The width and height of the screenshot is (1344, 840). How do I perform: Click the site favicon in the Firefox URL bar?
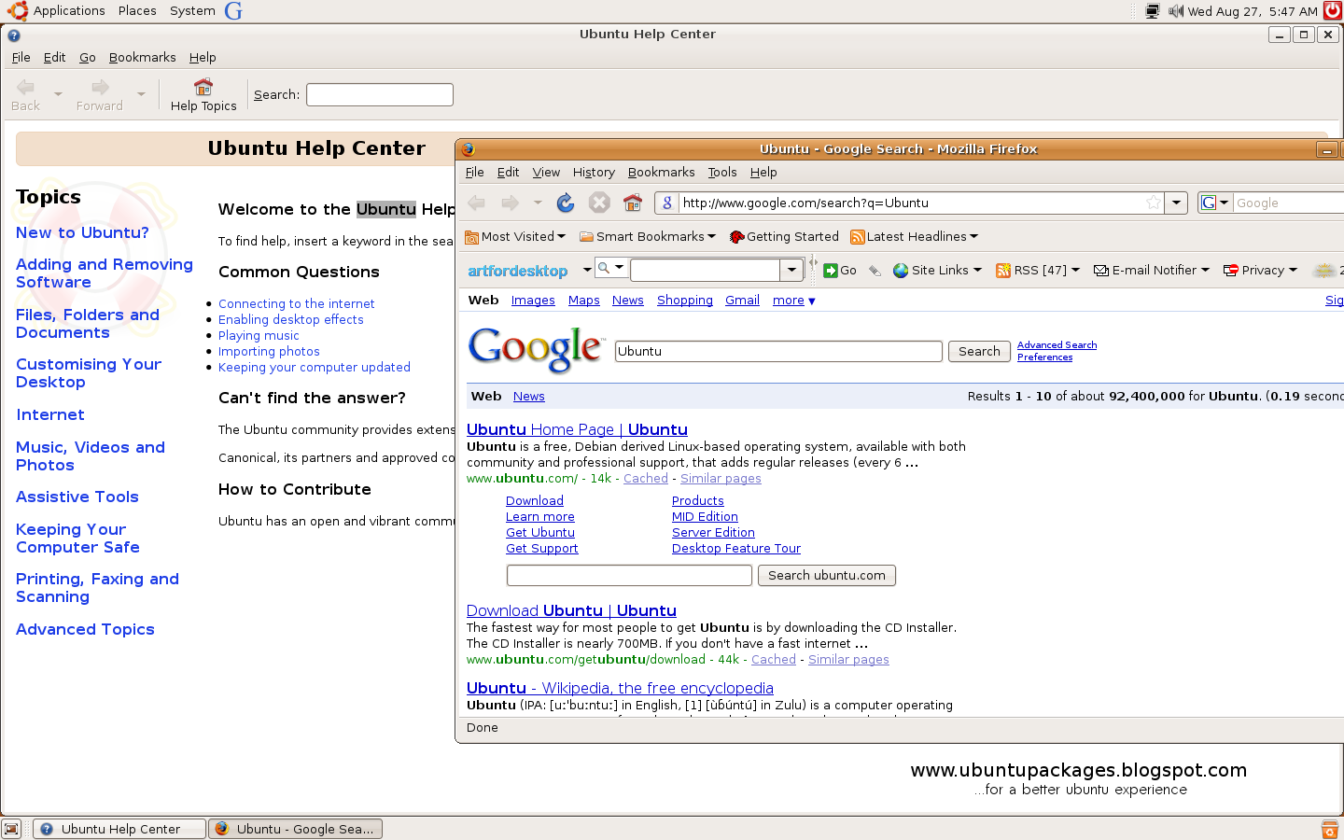[667, 203]
